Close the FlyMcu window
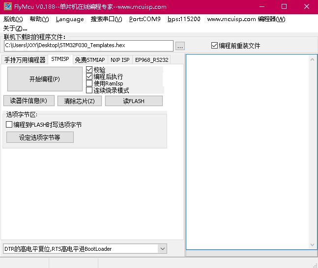The image size is (318, 268). pyautogui.click(x=307, y=6)
